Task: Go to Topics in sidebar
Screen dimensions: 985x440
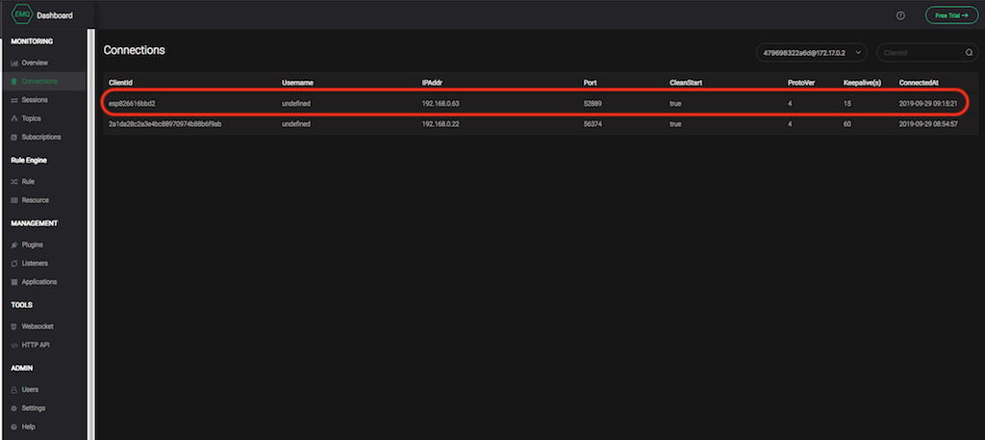Action: (x=32, y=118)
